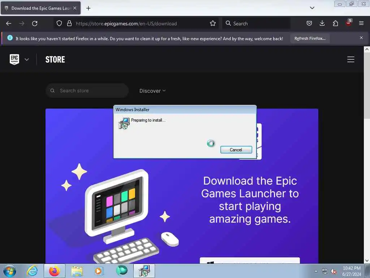This screenshot has width=370, height=278.
Task: Show hidden system tray icons
Action: 316,271
